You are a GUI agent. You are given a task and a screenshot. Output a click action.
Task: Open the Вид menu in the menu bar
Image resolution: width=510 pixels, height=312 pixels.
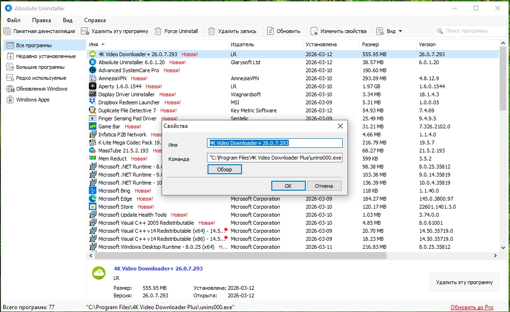pyautogui.click(x=68, y=20)
